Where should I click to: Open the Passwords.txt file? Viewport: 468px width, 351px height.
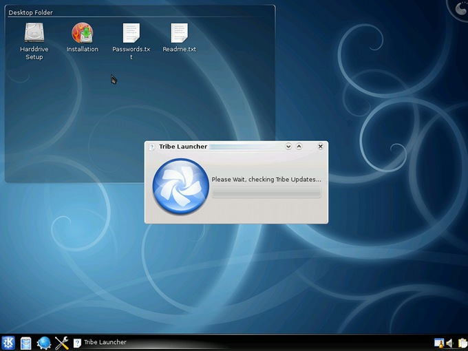point(131,33)
